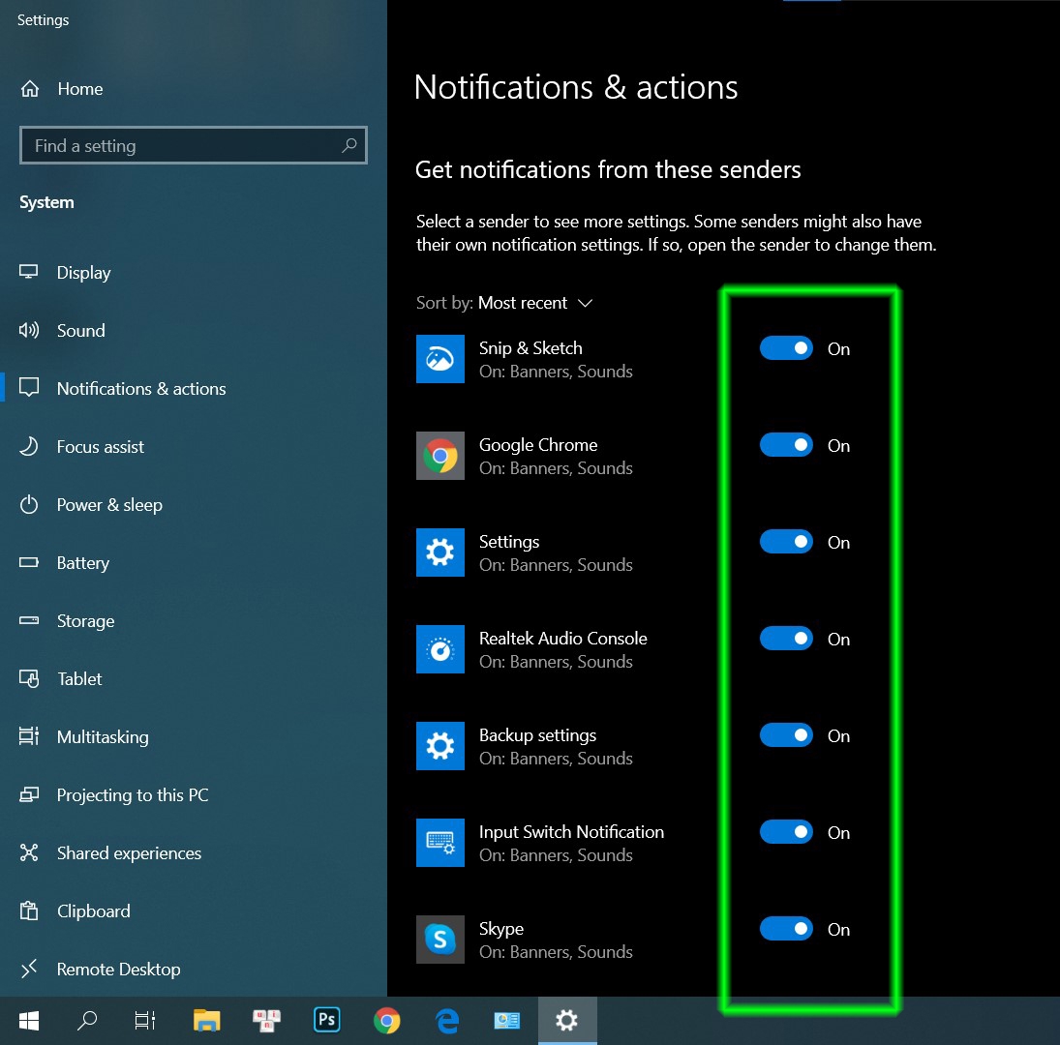Click the Remote Desktop label
Image resolution: width=1060 pixels, height=1045 pixels.
(118, 970)
